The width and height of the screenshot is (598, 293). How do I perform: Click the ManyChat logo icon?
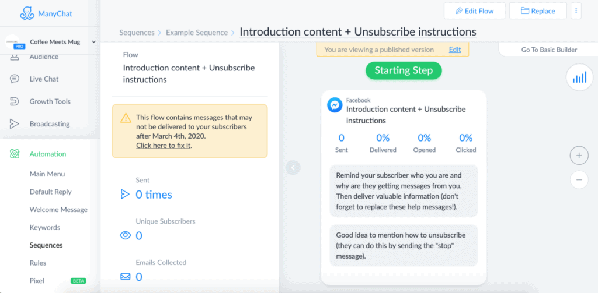pos(27,13)
